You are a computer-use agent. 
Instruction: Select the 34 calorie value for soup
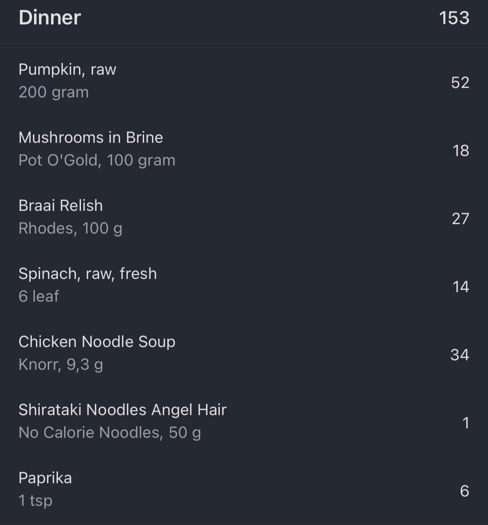pos(460,355)
